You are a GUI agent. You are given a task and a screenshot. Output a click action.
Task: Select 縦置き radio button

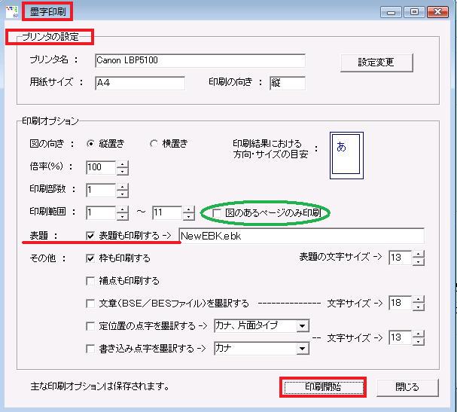tap(92, 143)
